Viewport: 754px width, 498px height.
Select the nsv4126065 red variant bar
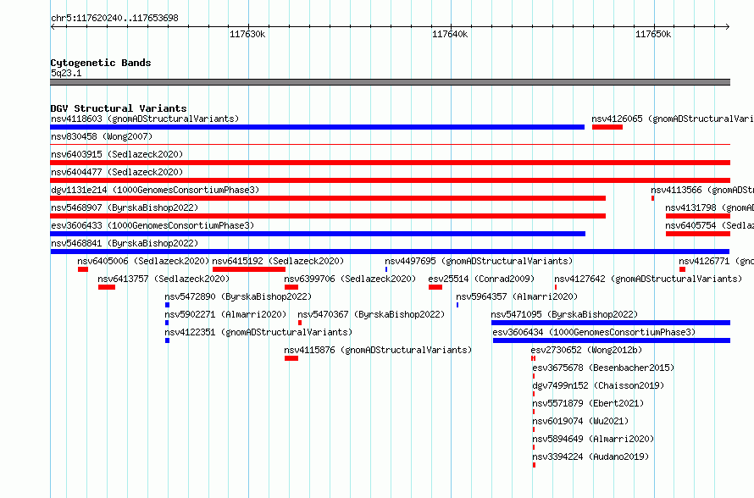(607, 127)
